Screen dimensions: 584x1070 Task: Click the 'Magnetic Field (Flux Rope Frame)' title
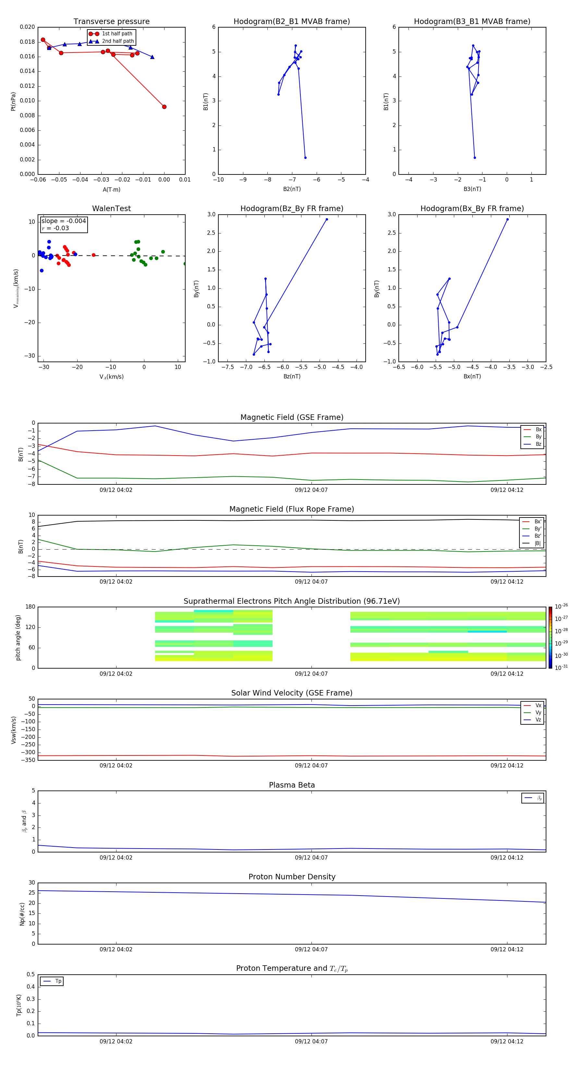tap(292, 509)
